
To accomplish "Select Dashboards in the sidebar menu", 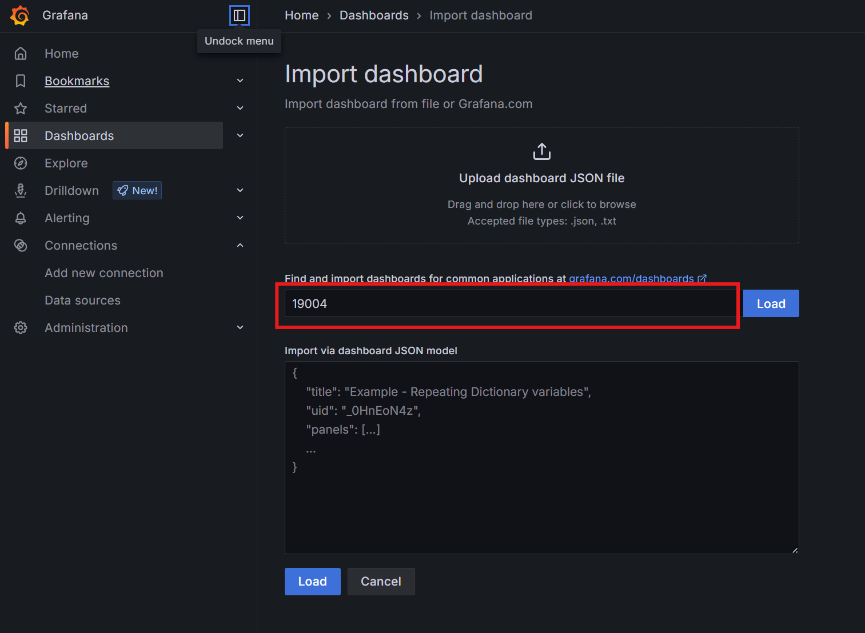I will [x=79, y=136].
